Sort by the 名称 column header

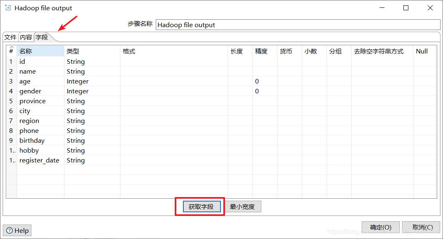[40, 51]
